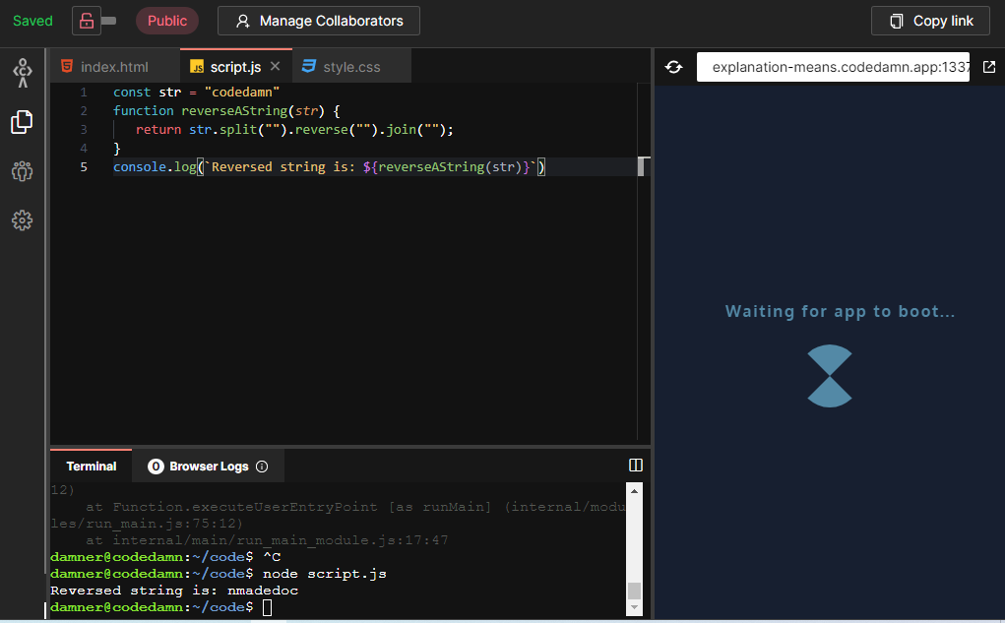Switch to the Browser Logs tab

click(209, 466)
